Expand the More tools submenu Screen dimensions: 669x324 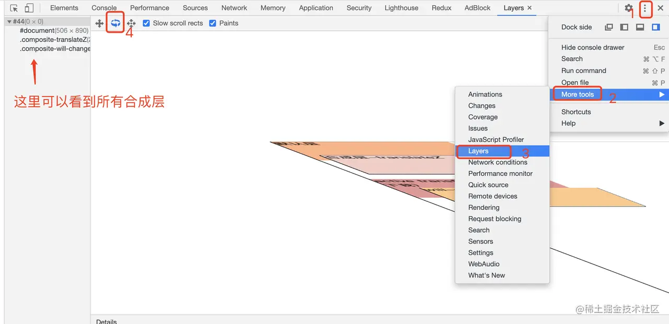(608, 94)
